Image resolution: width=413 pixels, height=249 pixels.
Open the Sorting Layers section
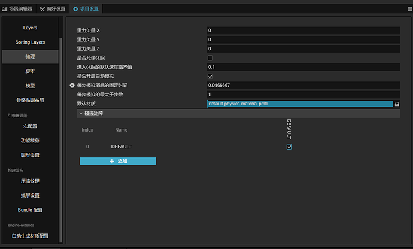pos(30,42)
